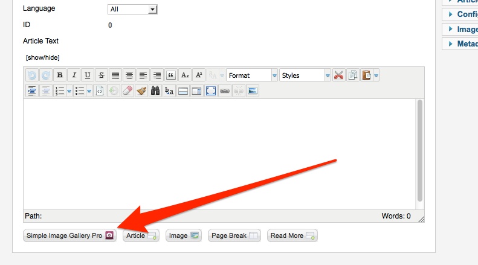Click the clock-with-arrow toolbar icon
This screenshot has height=265, width=478.
tap(114, 91)
